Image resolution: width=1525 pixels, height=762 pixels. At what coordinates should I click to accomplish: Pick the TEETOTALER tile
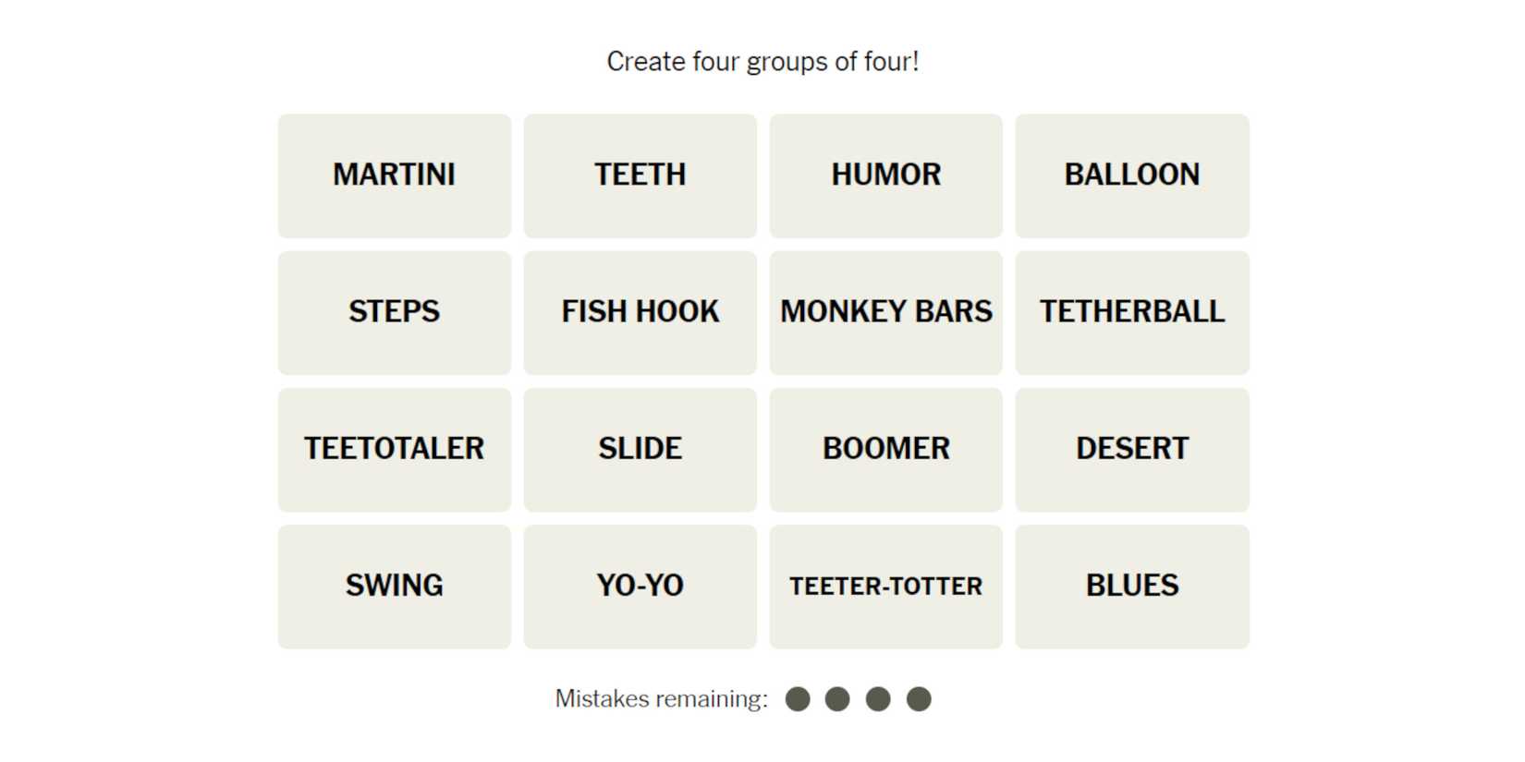tap(394, 449)
